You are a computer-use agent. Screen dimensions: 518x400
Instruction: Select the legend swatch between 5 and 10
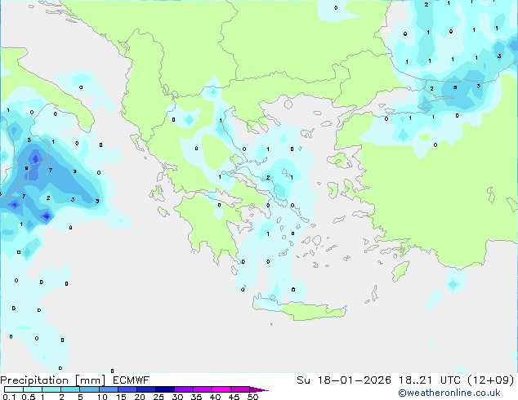(x=92, y=389)
